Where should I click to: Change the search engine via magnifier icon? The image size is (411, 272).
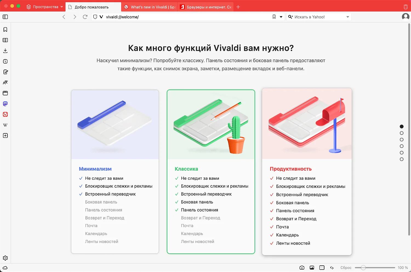pyautogui.click(x=290, y=17)
